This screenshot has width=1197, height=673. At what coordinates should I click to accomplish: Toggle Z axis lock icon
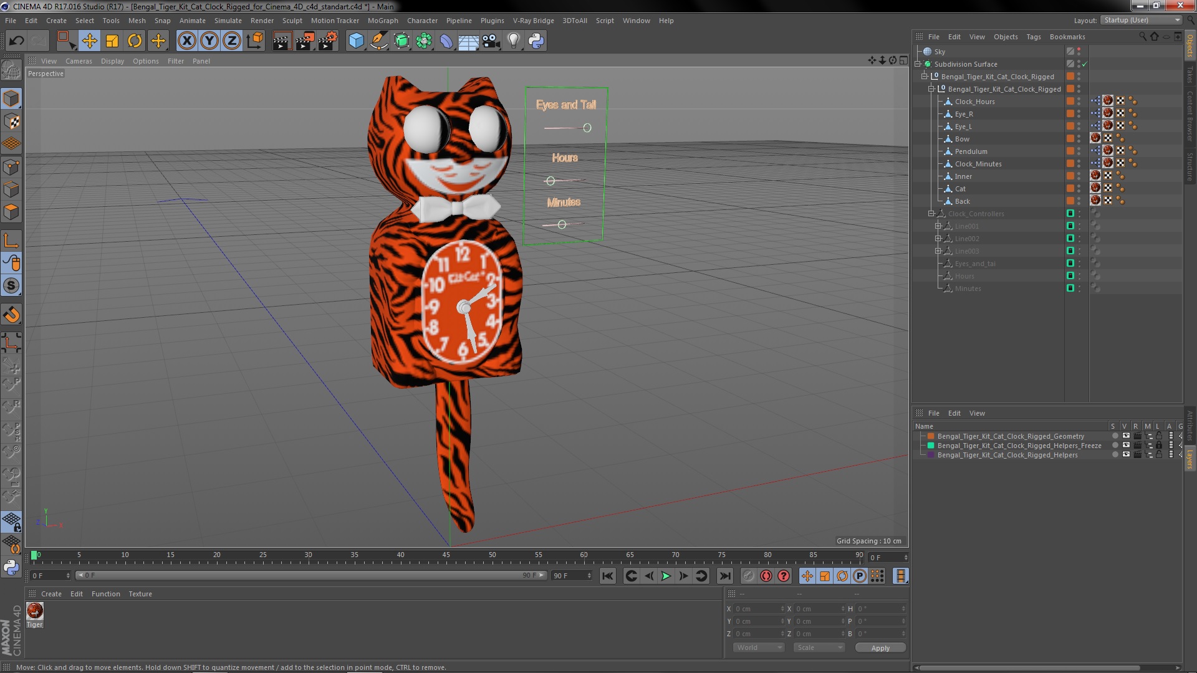coord(232,41)
